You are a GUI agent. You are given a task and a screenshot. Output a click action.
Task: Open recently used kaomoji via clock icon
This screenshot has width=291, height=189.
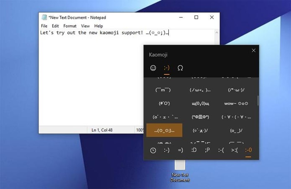pyautogui.click(x=153, y=150)
